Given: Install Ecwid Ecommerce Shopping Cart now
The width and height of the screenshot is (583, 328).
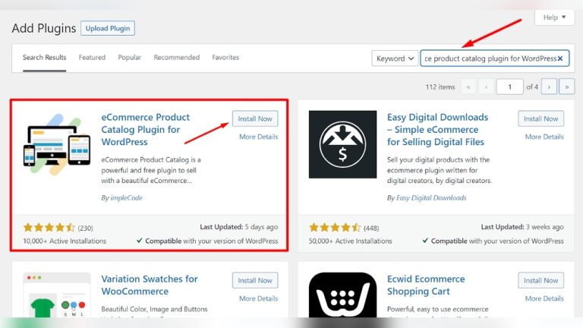Looking at the screenshot, I should [x=540, y=280].
